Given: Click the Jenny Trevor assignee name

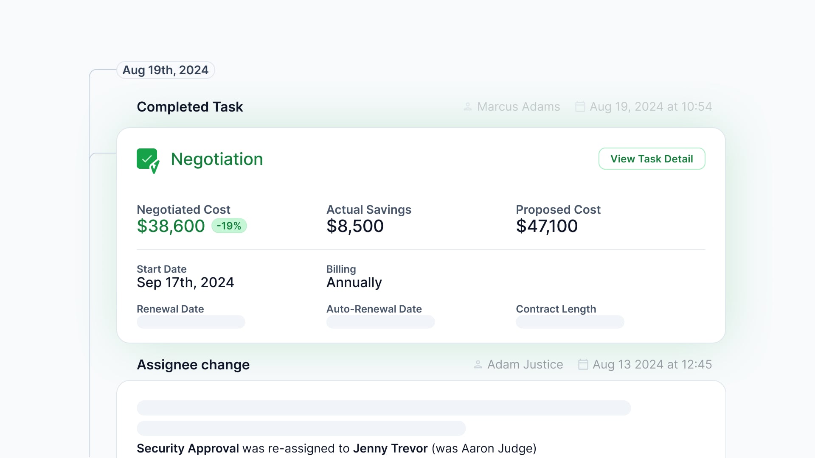Looking at the screenshot, I should pos(390,448).
